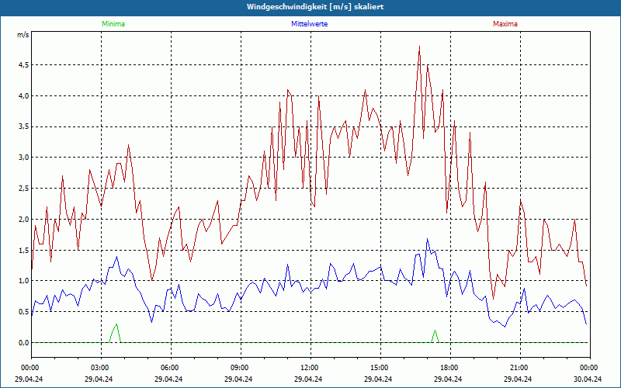Click the green Minima spike after 03:00

(115, 334)
